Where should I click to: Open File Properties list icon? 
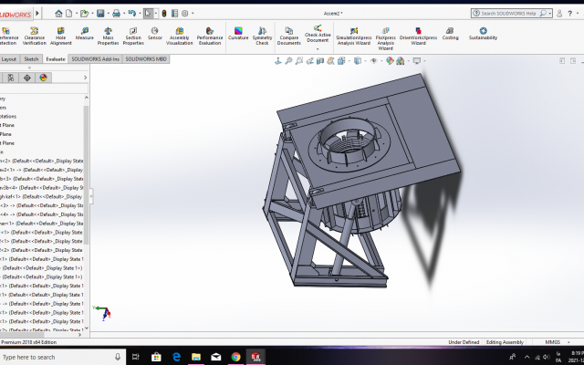[174, 14]
